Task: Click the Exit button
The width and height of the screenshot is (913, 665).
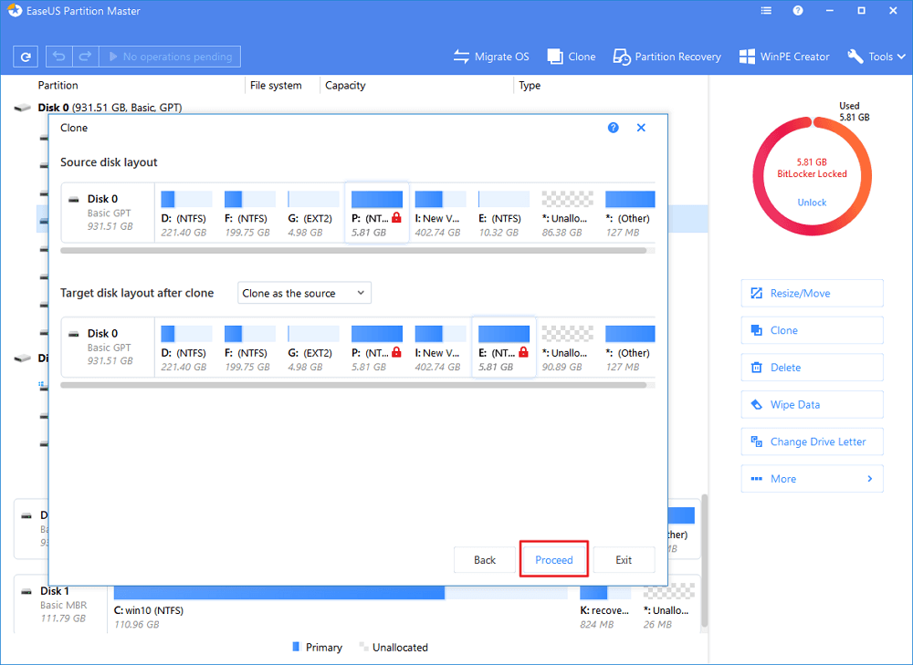Action: (624, 560)
